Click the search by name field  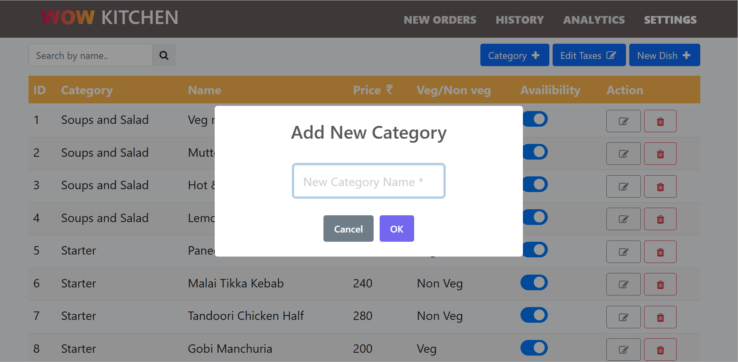pyautogui.click(x=90, y=55)
